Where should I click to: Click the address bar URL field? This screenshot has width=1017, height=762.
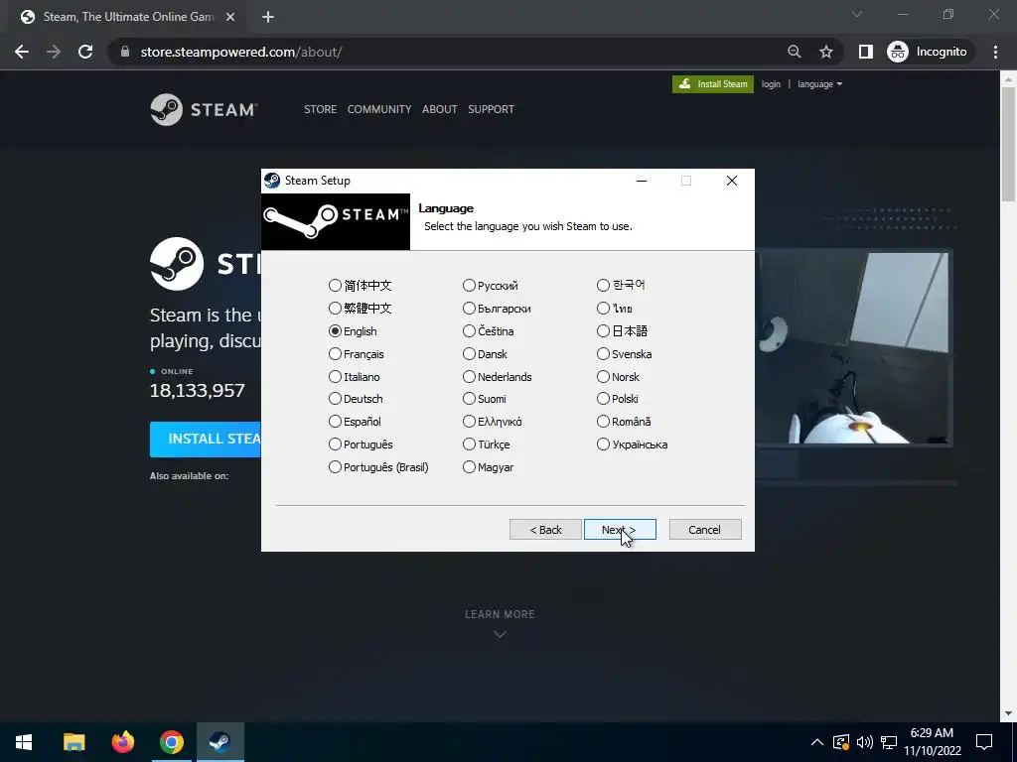(448, 52)
